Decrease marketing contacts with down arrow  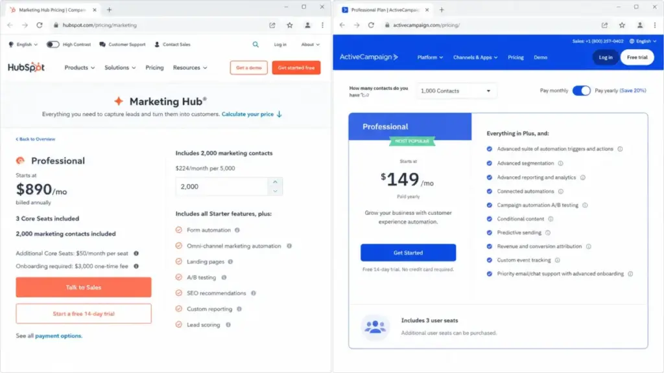coord(275,191)
